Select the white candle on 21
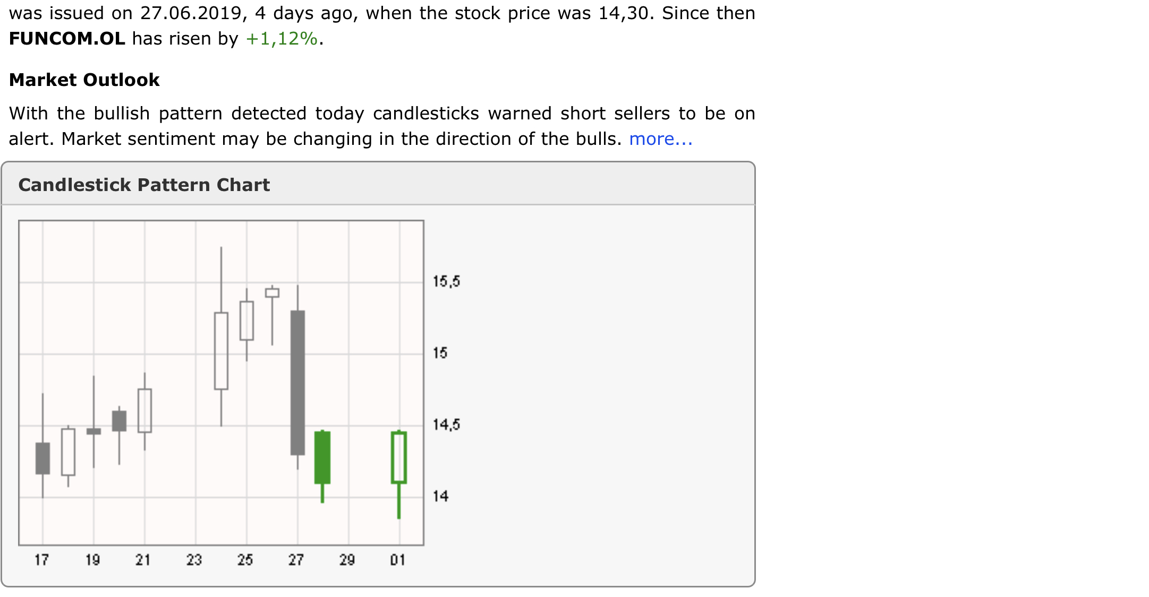This screenshot has width=1149, height=597. [x=144, y=411]
